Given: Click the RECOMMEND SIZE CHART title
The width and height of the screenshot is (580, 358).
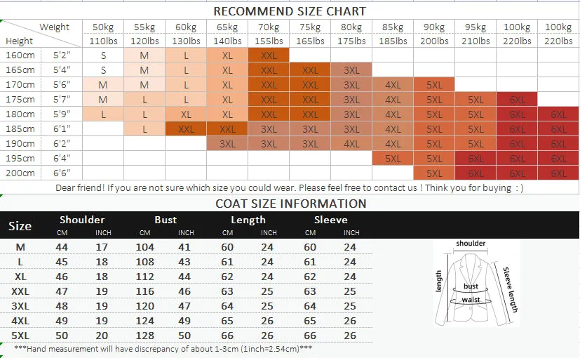Looking at the screenshot, I should tap(290, 11).
